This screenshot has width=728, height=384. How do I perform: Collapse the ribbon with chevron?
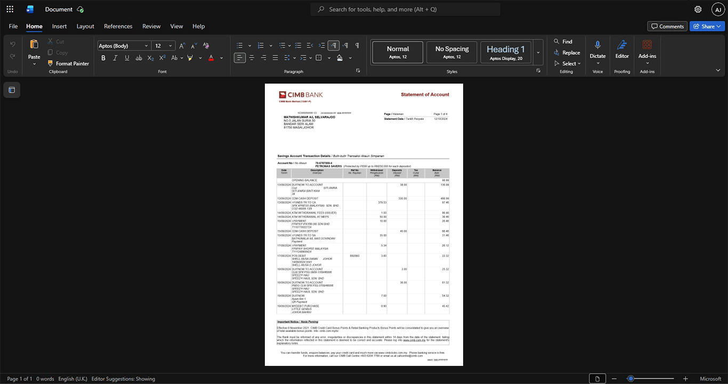click(718, 70)
